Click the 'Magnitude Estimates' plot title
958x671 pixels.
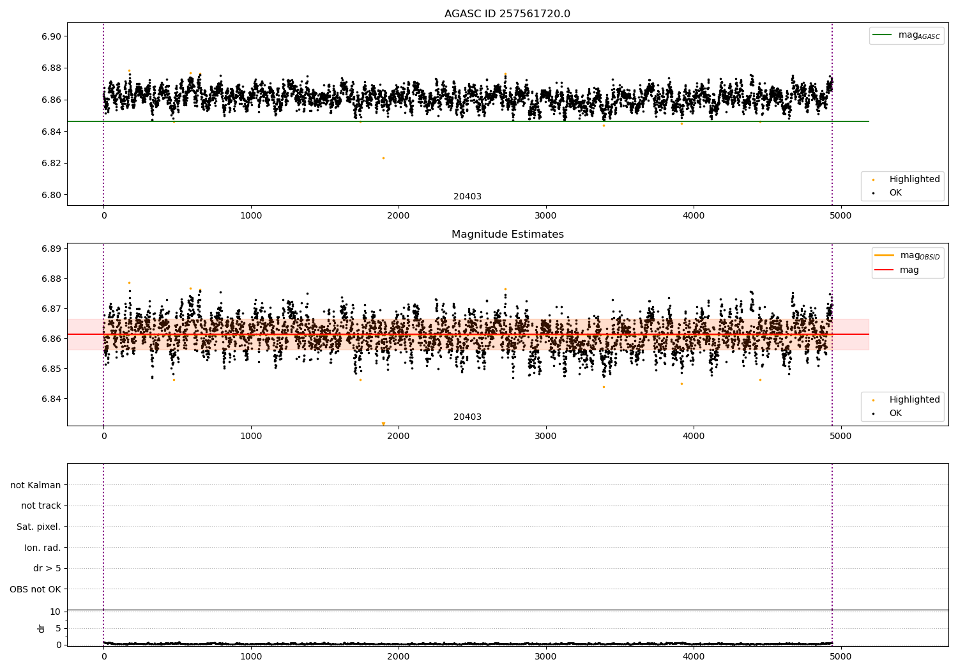[x=507, y=235]
